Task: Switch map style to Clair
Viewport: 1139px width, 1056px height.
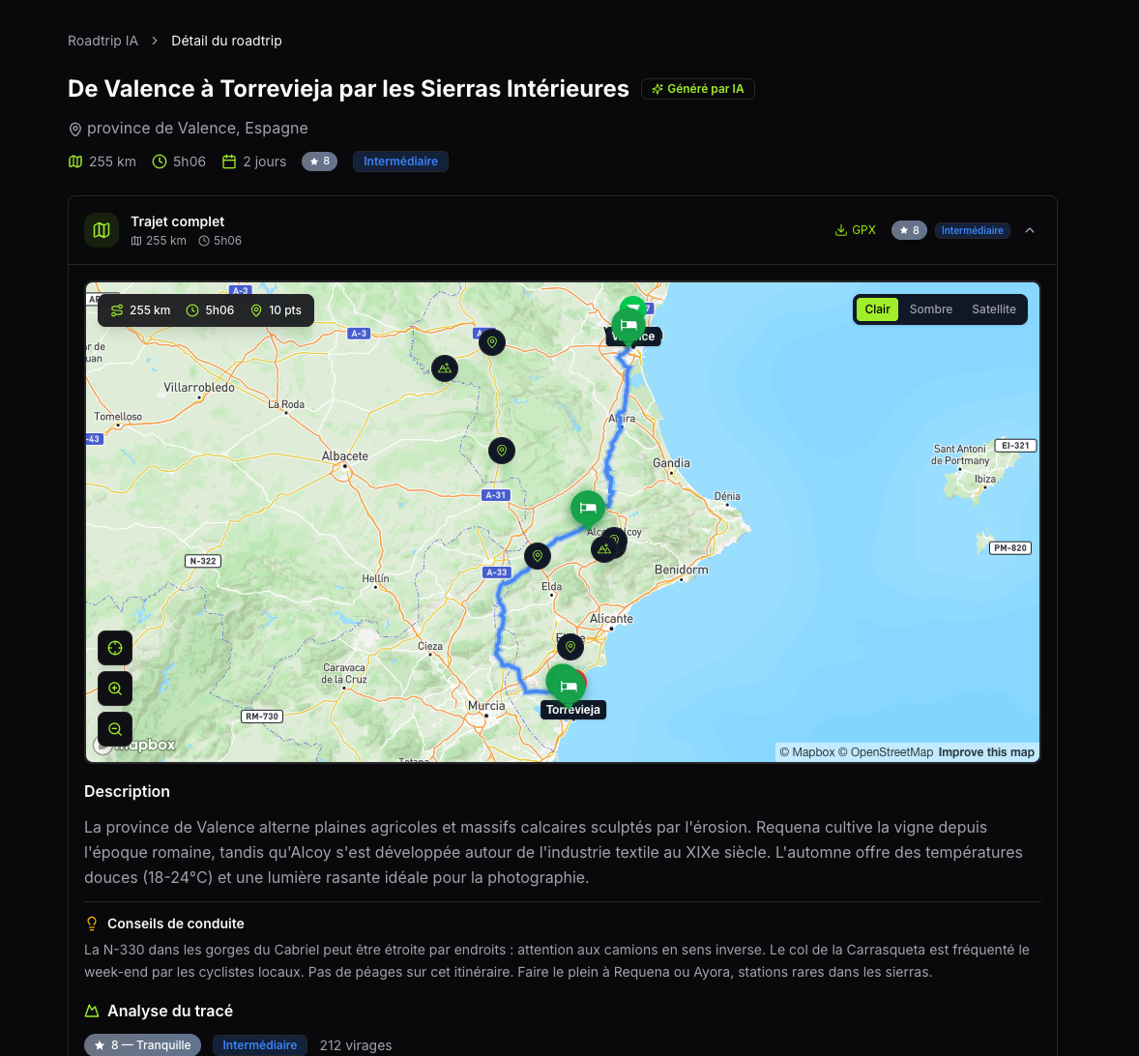Action: [877, 309]
